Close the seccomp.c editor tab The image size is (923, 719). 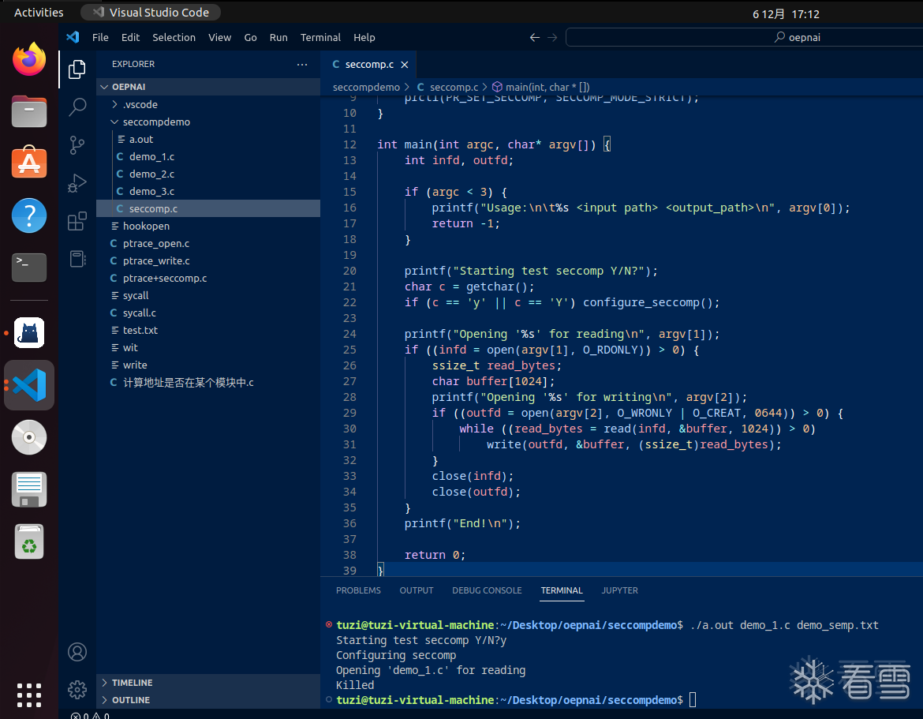[x=405, y=65]
